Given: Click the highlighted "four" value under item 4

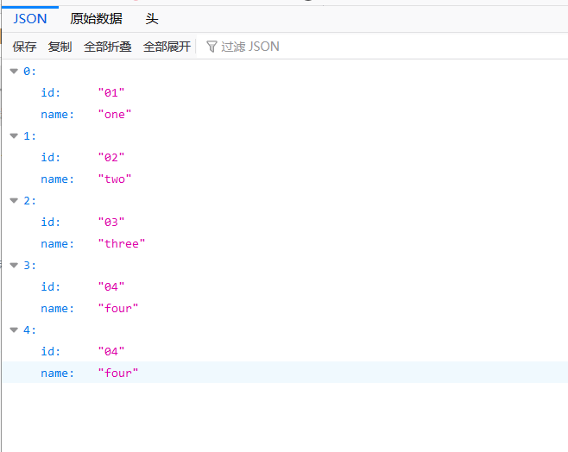Looking at the screenshot, I should tap(118, 374).
